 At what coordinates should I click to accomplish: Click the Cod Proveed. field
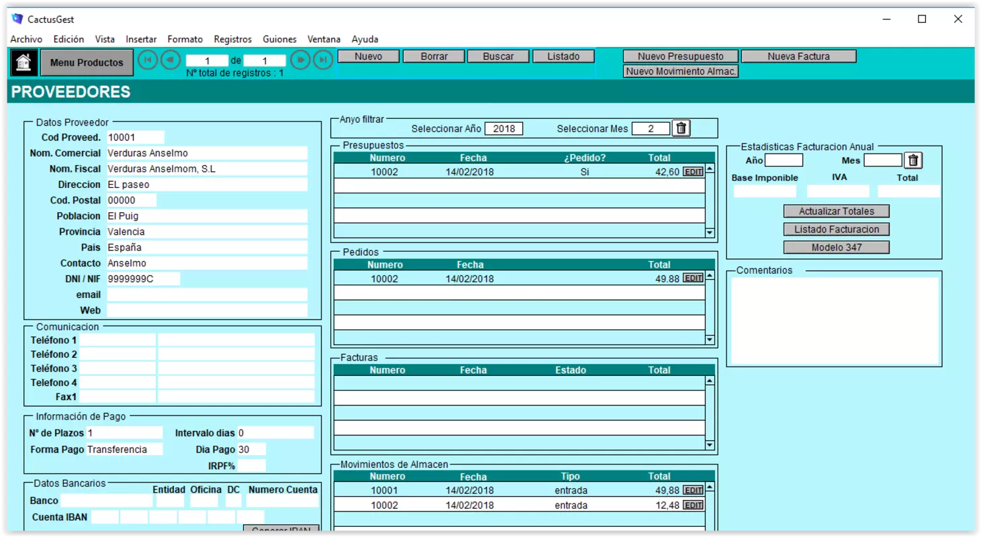(x=135, y=138)
